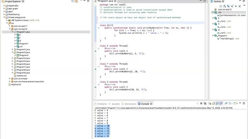Expand the AlgoAndDs project
This screenshot has height=139, width=248.
point(4,6)
